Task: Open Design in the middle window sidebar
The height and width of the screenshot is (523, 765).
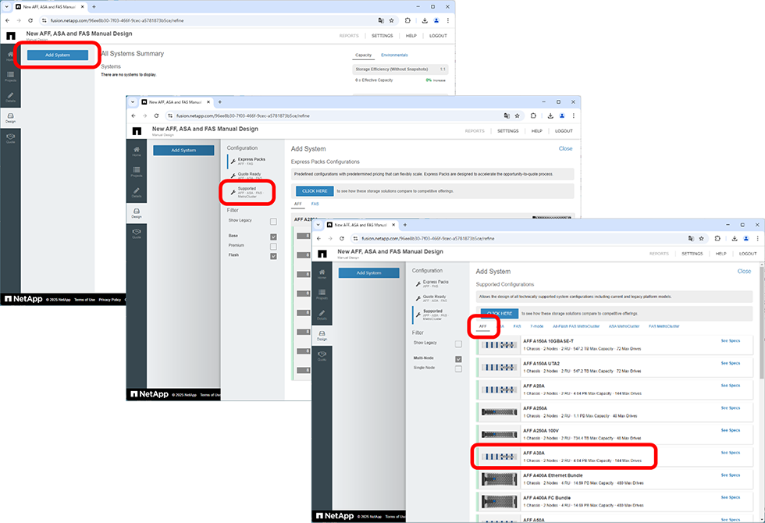Action: coord(137,213)
